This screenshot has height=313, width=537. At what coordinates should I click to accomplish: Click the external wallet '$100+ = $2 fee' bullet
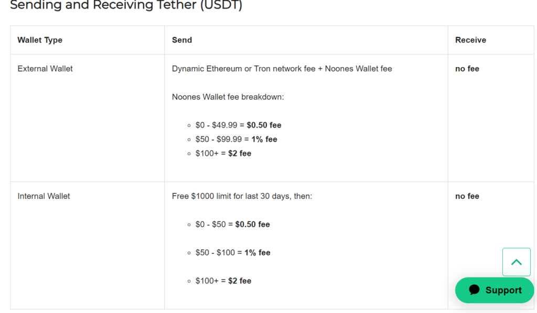pos(223,153)
